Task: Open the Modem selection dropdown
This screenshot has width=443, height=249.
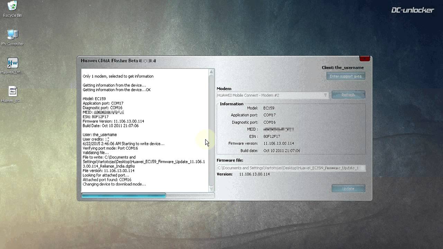Action: [x=272, y=95]
